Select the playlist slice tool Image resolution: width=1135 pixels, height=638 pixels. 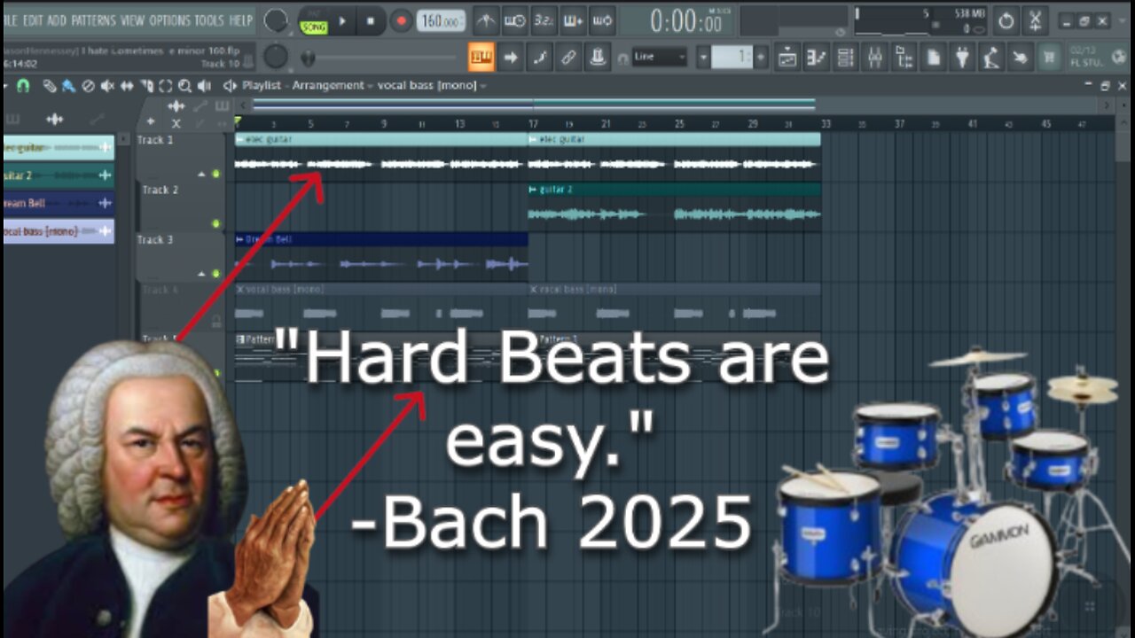(x=146, y=86)
